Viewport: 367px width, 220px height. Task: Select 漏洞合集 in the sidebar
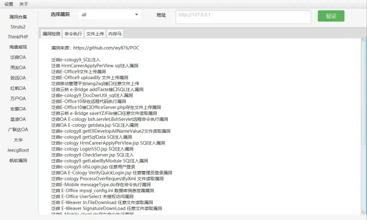(18, 17)
